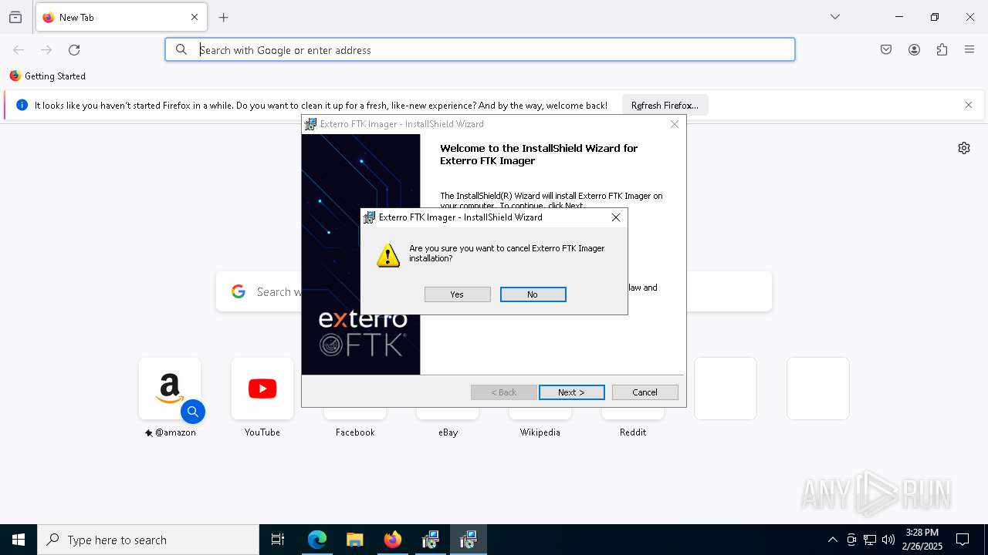
Task: Select the first installer taskbar icon
Action: click(431, 540)
